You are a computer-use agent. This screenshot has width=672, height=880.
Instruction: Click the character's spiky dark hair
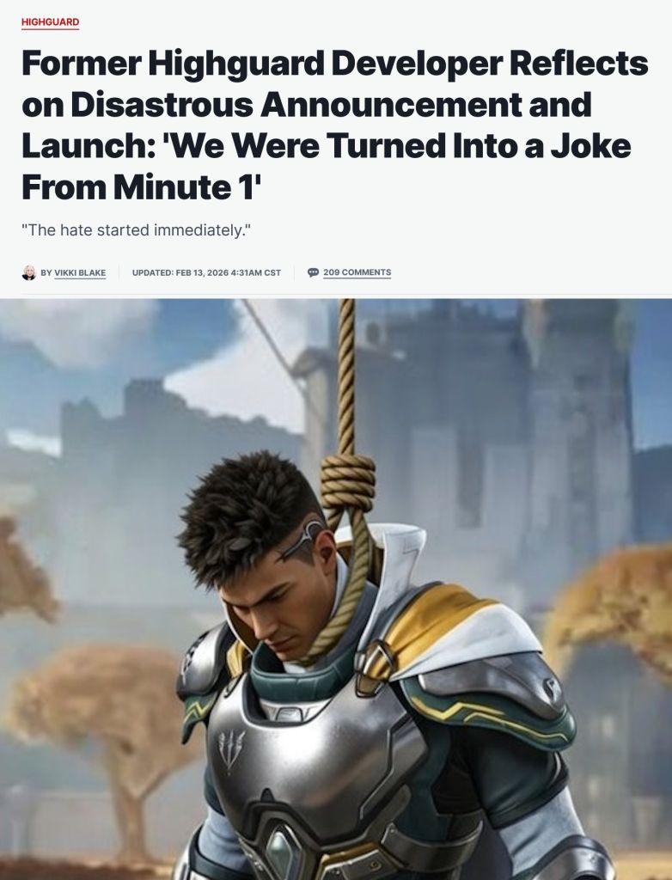tap(248, 514)
